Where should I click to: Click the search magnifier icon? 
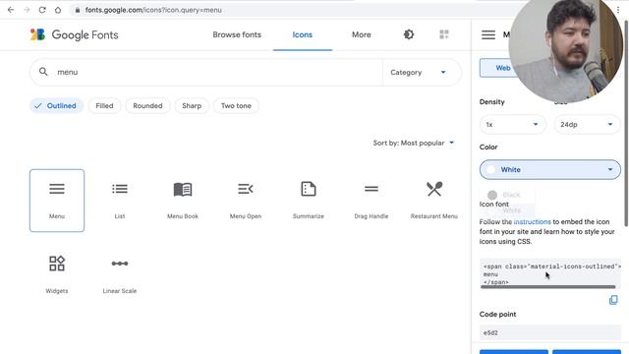coord(43,72)
